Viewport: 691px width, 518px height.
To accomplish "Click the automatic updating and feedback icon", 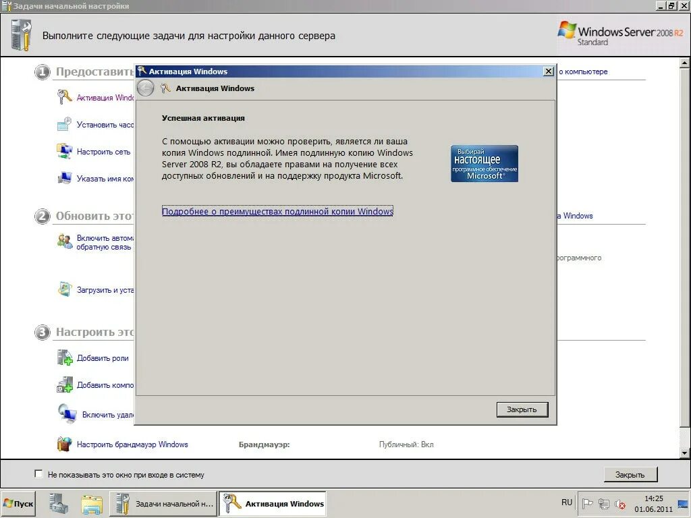I will [x=64, y=241].
